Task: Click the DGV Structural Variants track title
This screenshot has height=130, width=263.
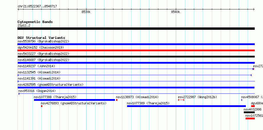Action: click(x=41, y=38)
